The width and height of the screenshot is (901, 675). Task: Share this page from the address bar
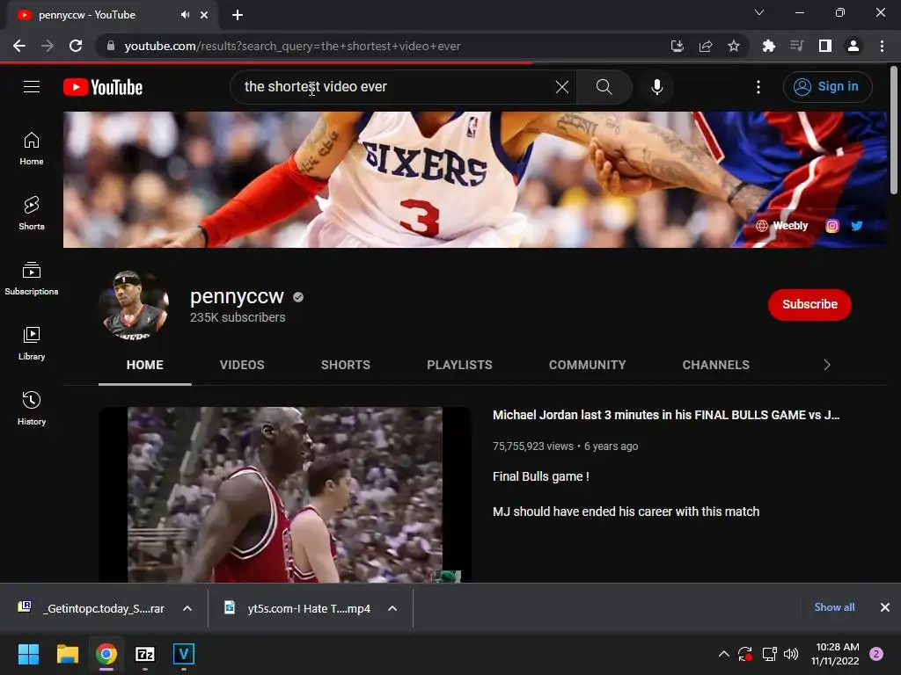tap(706, 46)
